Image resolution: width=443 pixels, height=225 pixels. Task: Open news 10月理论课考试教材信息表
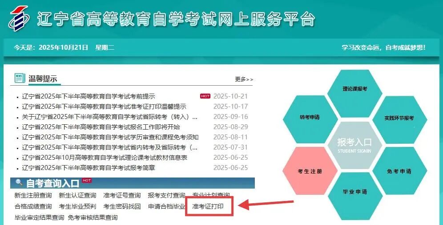pos(105,158)
